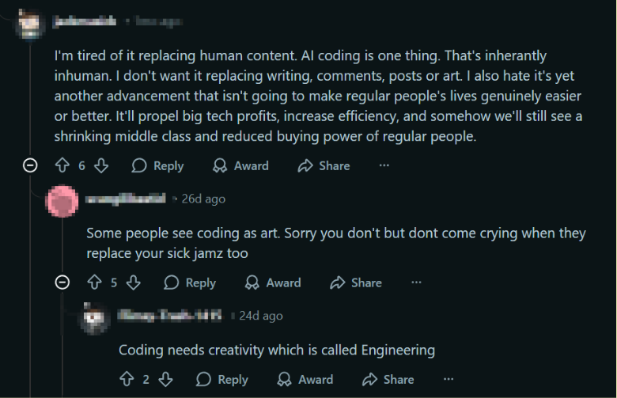
Task: Collapse the top-level comment thread
Action: [x=30, y=165]
